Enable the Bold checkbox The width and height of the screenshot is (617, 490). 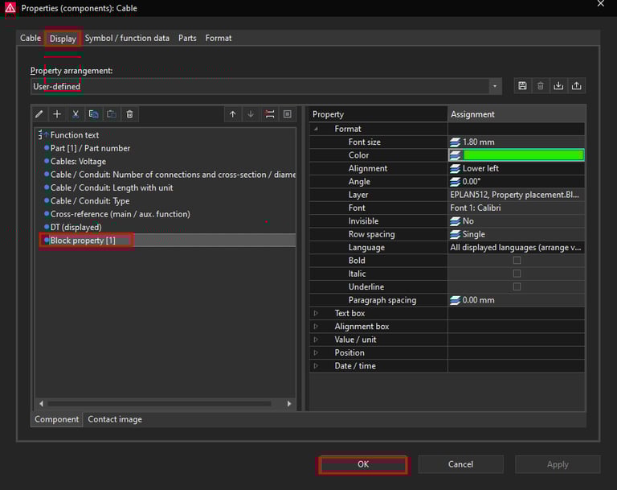(517, 261)
